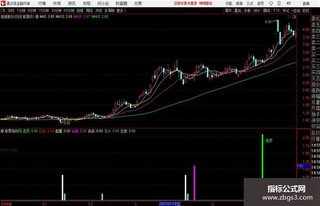Toggle the left sidebar panel icon
The width and height of the screenshot is (320, 206).
3,10
